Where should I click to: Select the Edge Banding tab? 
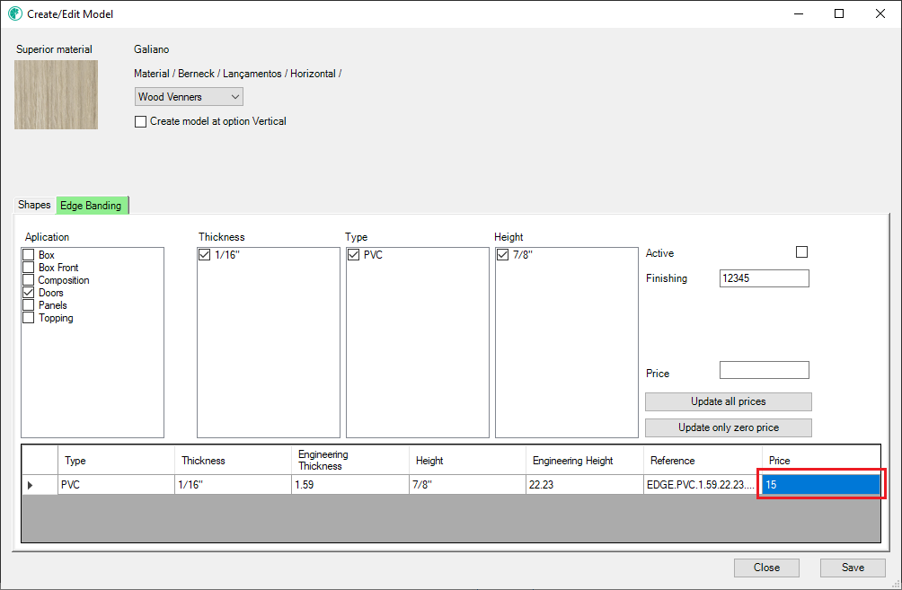[x=91, y=206]
